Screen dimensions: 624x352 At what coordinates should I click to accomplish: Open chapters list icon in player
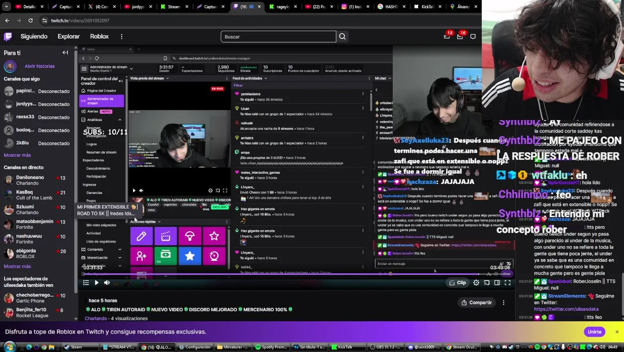(86, 283)
